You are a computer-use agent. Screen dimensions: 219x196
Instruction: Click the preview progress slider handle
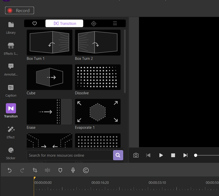pyautogui.click(x=195, y=155)
